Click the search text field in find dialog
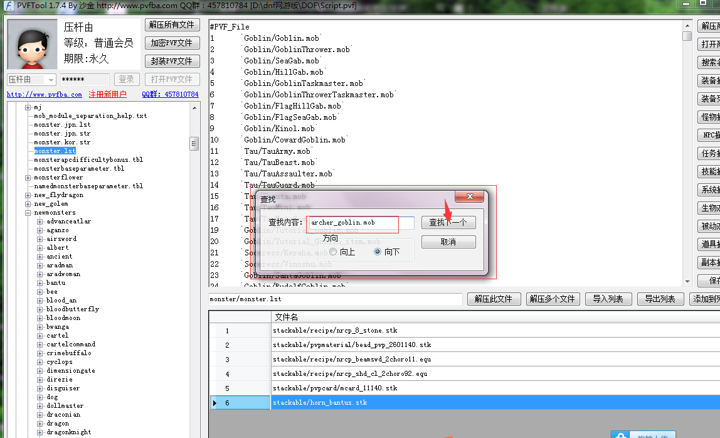 361,223
